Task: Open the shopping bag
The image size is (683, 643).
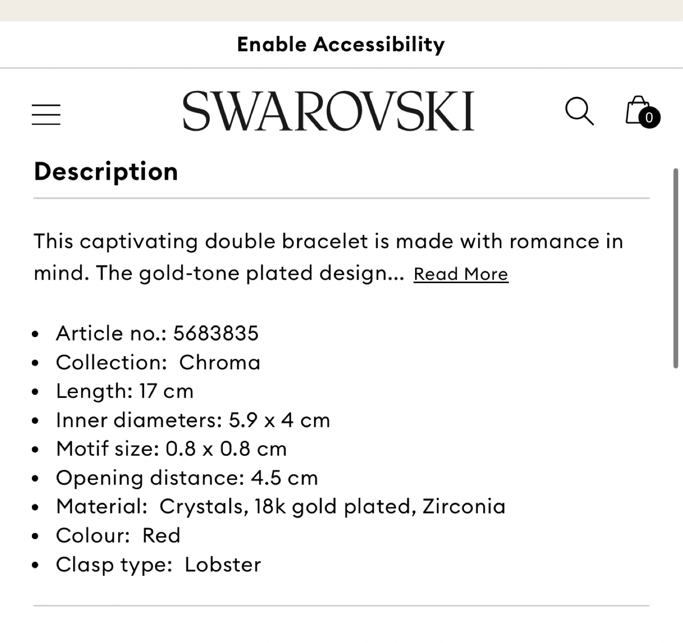Action: (x=637, y=110)
